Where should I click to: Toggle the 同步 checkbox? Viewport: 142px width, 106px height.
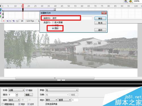pos(19,104)
